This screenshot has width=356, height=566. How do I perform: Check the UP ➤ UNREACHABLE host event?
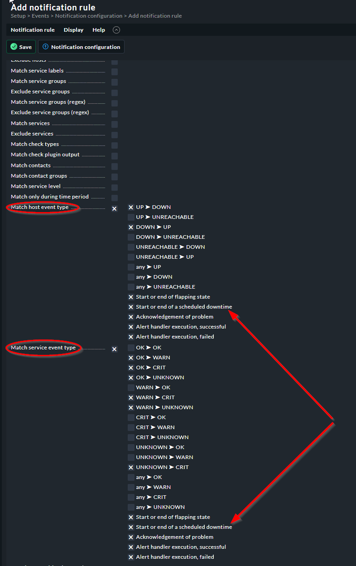point(131,217)
